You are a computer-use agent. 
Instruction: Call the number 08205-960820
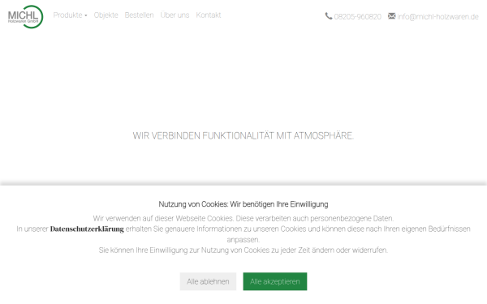pyautogui.click(x=357, y=17)
